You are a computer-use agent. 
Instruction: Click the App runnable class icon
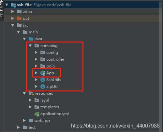click(x=43, y=73)
